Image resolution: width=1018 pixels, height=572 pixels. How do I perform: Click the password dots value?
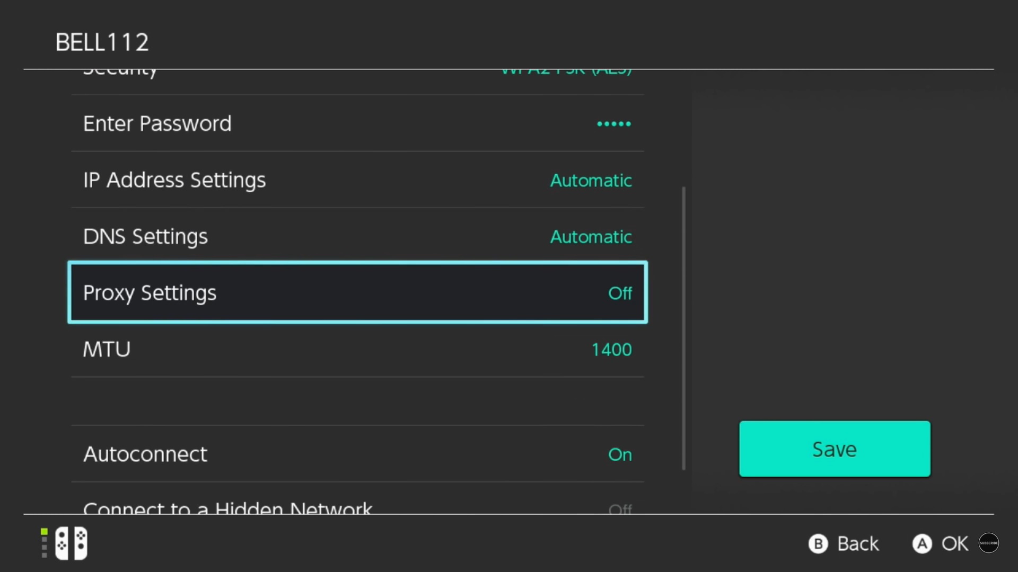614,124
